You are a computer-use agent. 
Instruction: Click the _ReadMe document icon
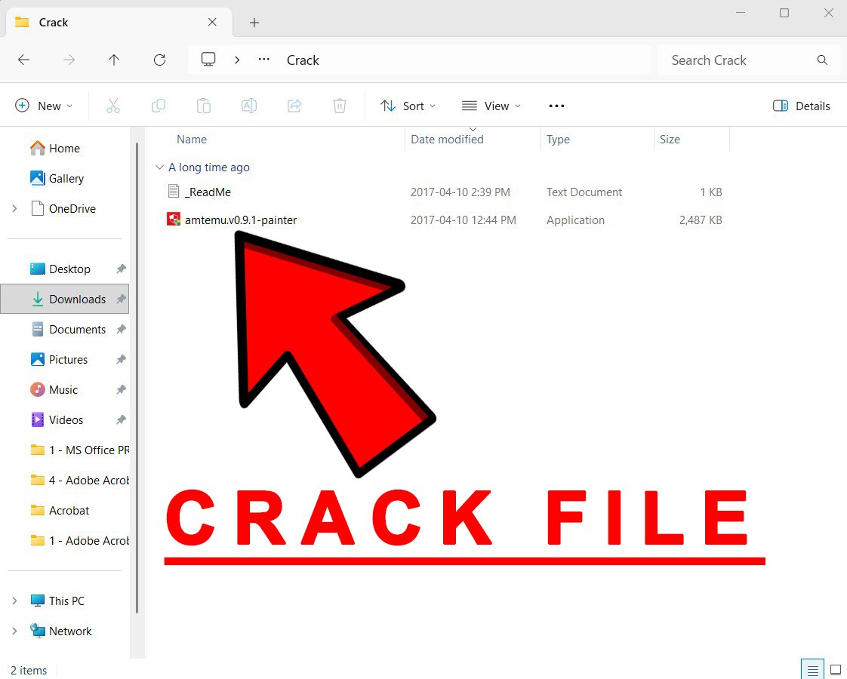coord(174,191)
